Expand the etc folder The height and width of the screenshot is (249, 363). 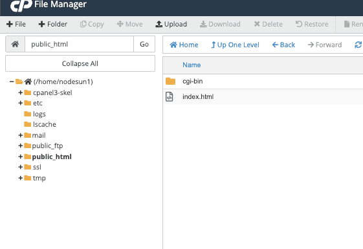20,103
